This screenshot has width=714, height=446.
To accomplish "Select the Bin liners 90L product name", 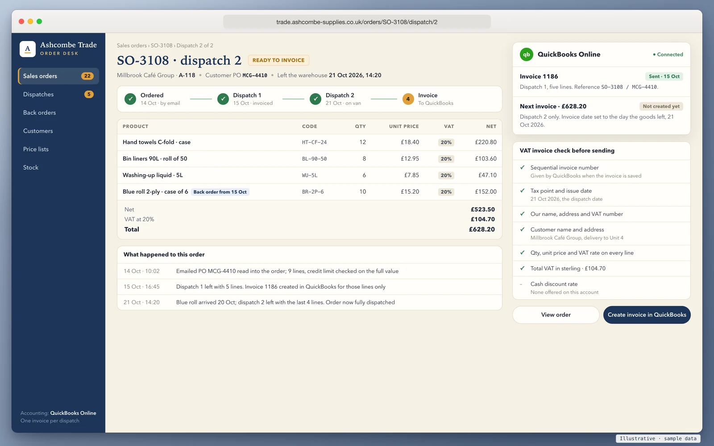I will [x=155, y=159].
